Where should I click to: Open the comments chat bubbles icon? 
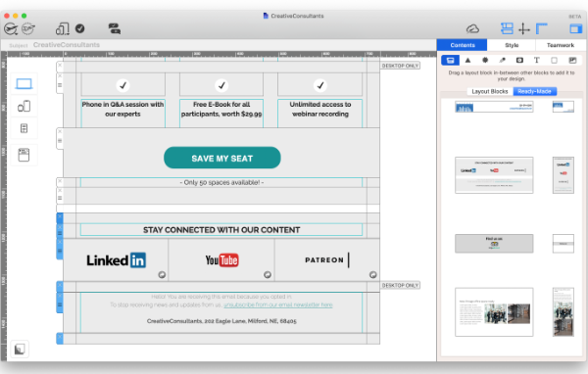click(x=115, y=28)
